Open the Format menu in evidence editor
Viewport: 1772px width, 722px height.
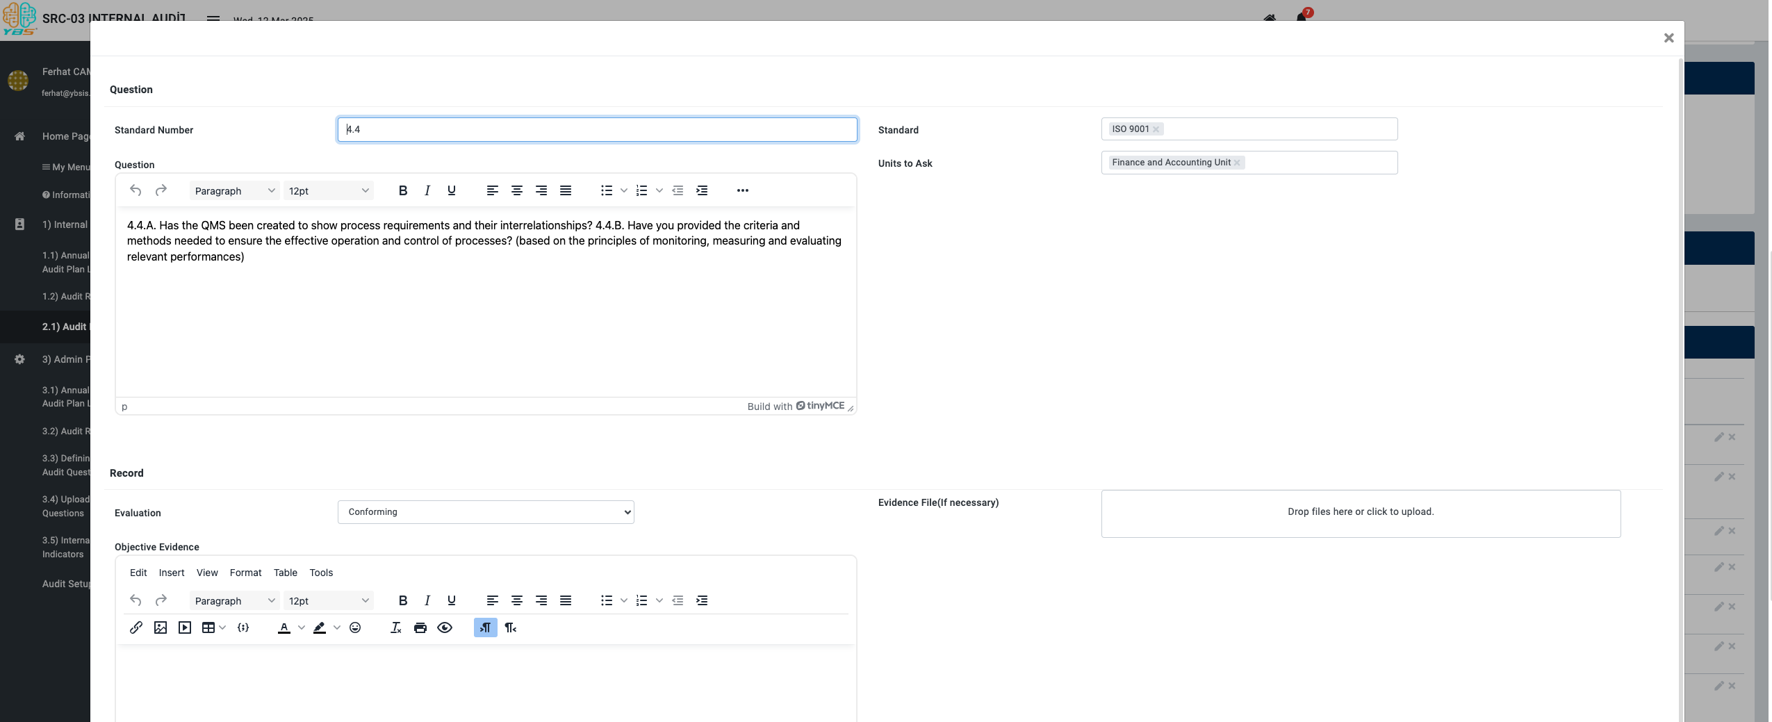click(x=245, y=573)
